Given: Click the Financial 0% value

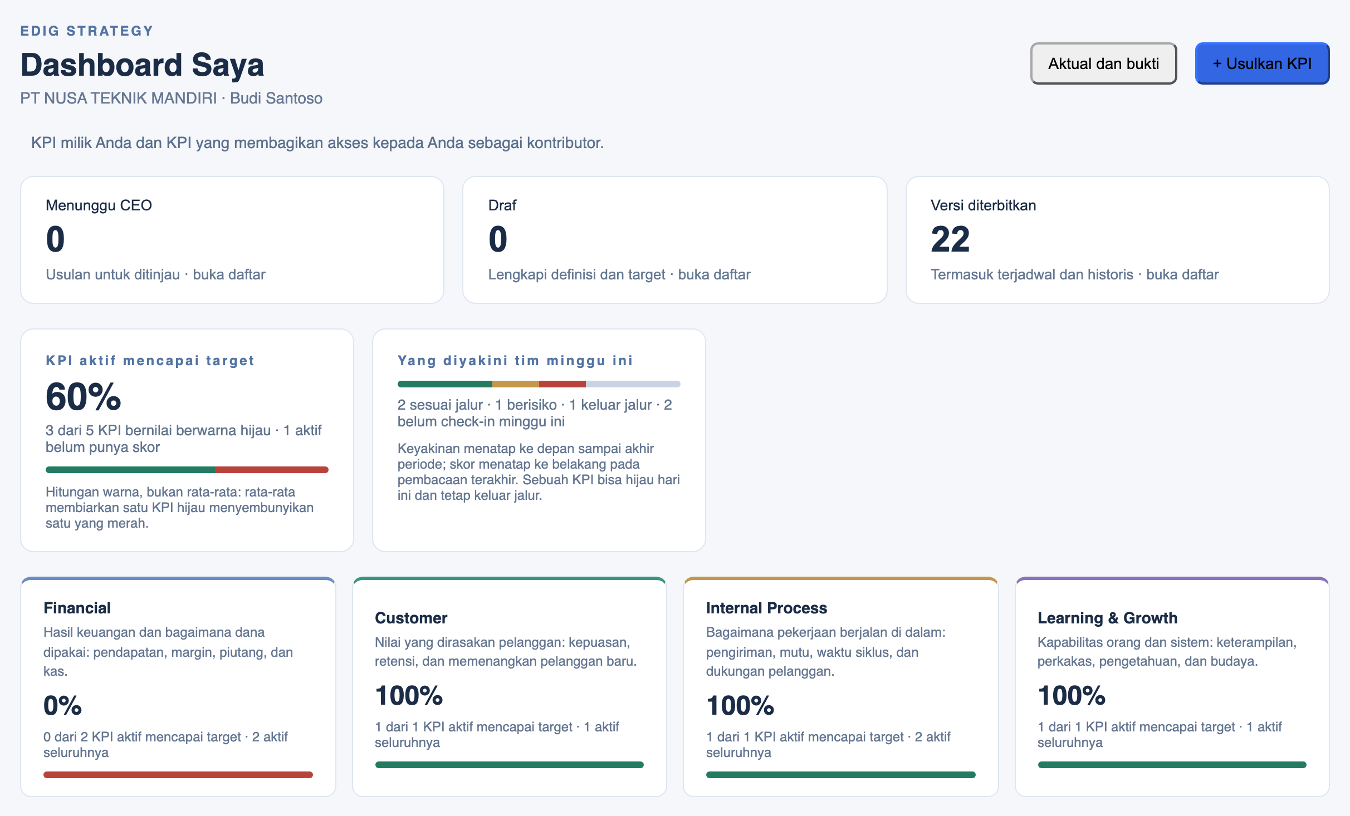Looking at the screenshot, I should [x=63, y=706].
